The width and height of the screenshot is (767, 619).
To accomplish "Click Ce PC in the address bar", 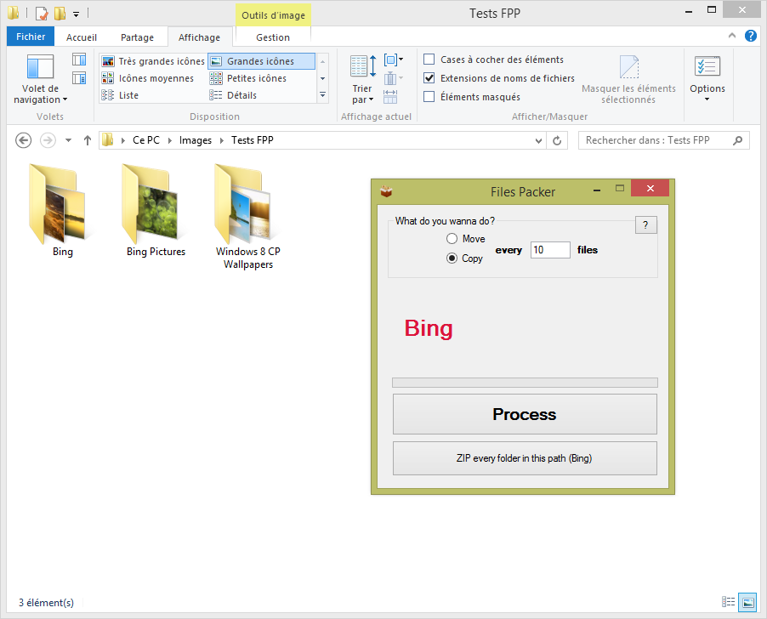I will (145, 140).
